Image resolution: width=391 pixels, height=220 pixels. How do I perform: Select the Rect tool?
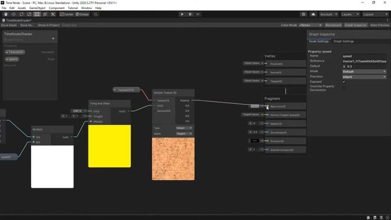pyautogui.click(x=37, y=14)
